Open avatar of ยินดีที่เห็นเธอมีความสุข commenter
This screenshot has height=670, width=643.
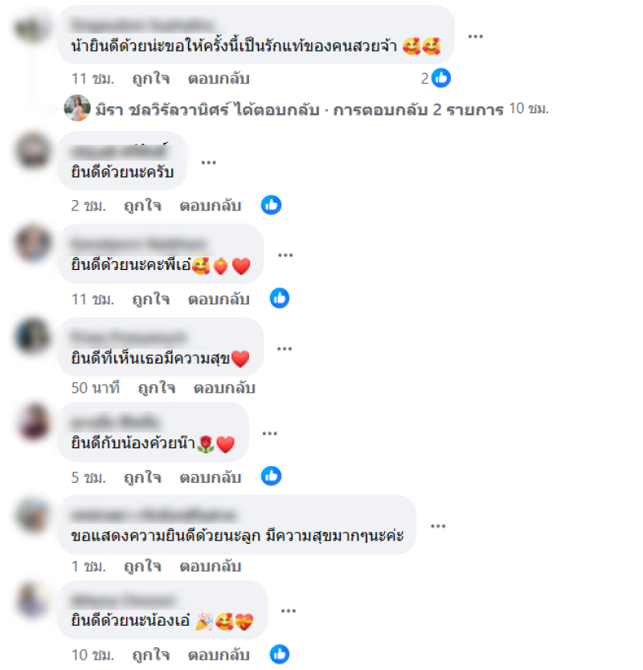click(33, 336)
